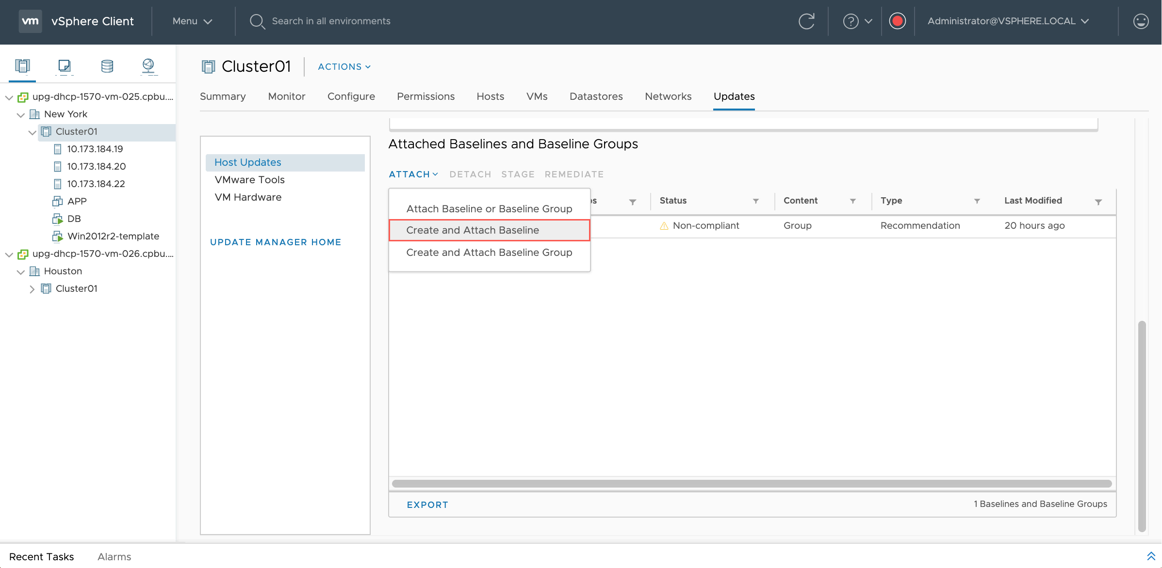This screenshot has width=1162, height=568.
Task: Open the Networking inventory icon
Action: (x=148, y=65)
